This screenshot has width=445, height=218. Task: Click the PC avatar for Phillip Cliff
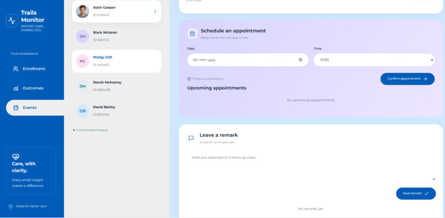(x=83, y=61)
